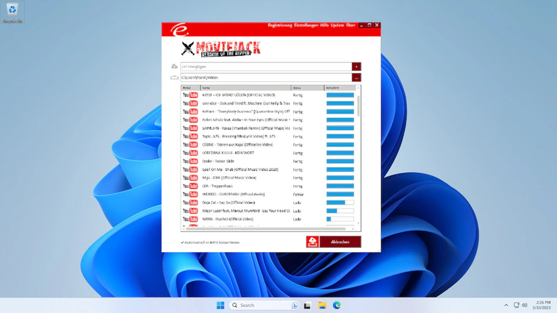This screenshot has width=557, height=313.
Task: Select 'Doja Cat - Say So (Official Video)'
Action: (229, 203)
